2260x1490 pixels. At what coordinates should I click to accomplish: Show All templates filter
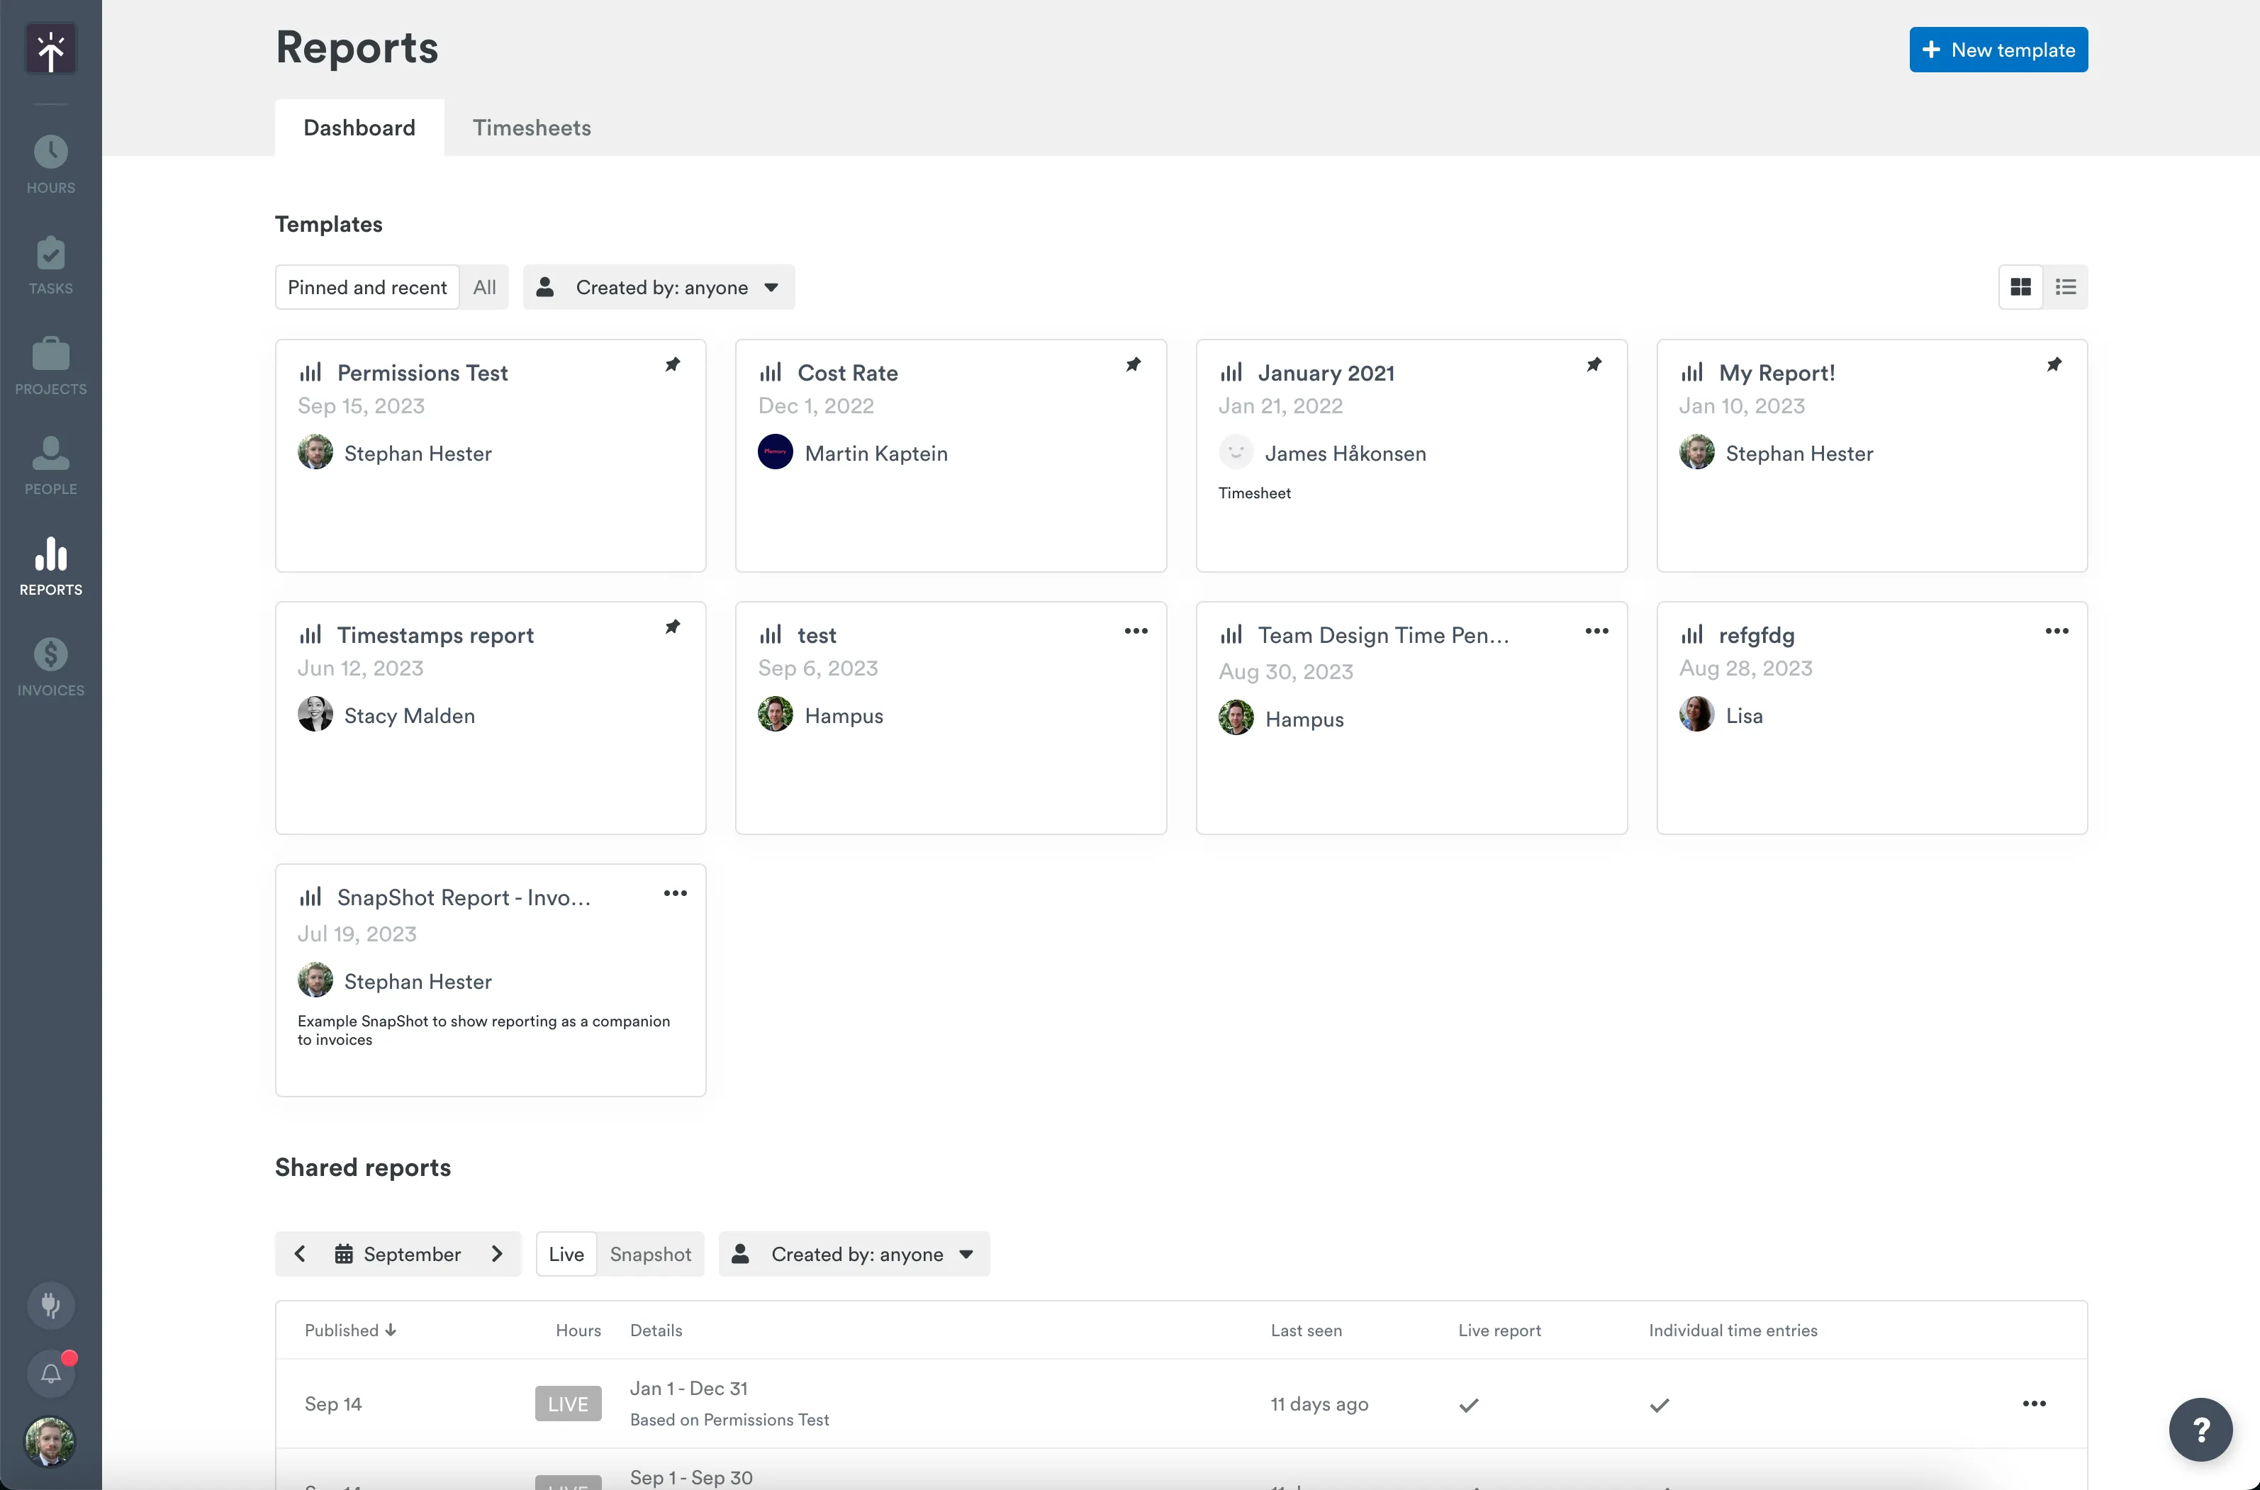click(x=483, y=287)
